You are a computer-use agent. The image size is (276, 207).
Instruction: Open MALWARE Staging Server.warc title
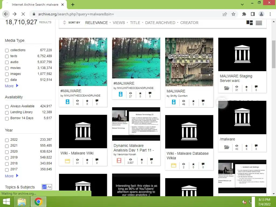tap(236, 78)
